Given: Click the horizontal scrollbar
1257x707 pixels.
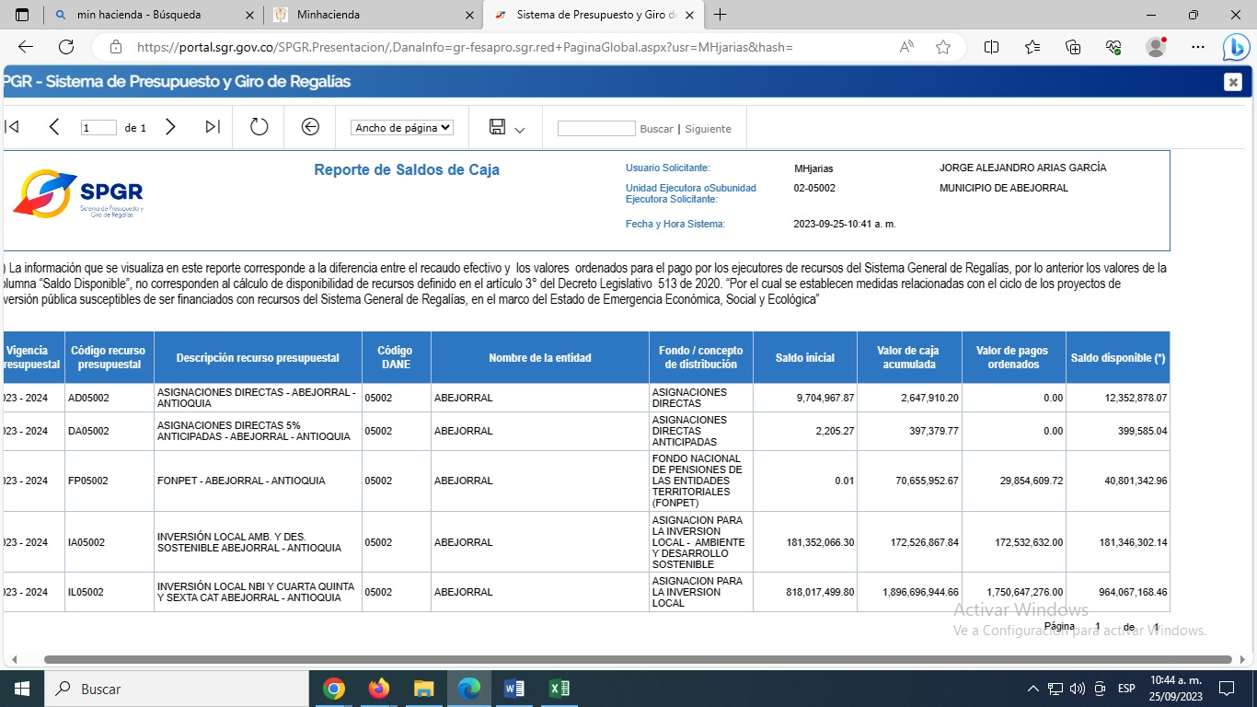Looking at the screenshot, I should (638, 659).
